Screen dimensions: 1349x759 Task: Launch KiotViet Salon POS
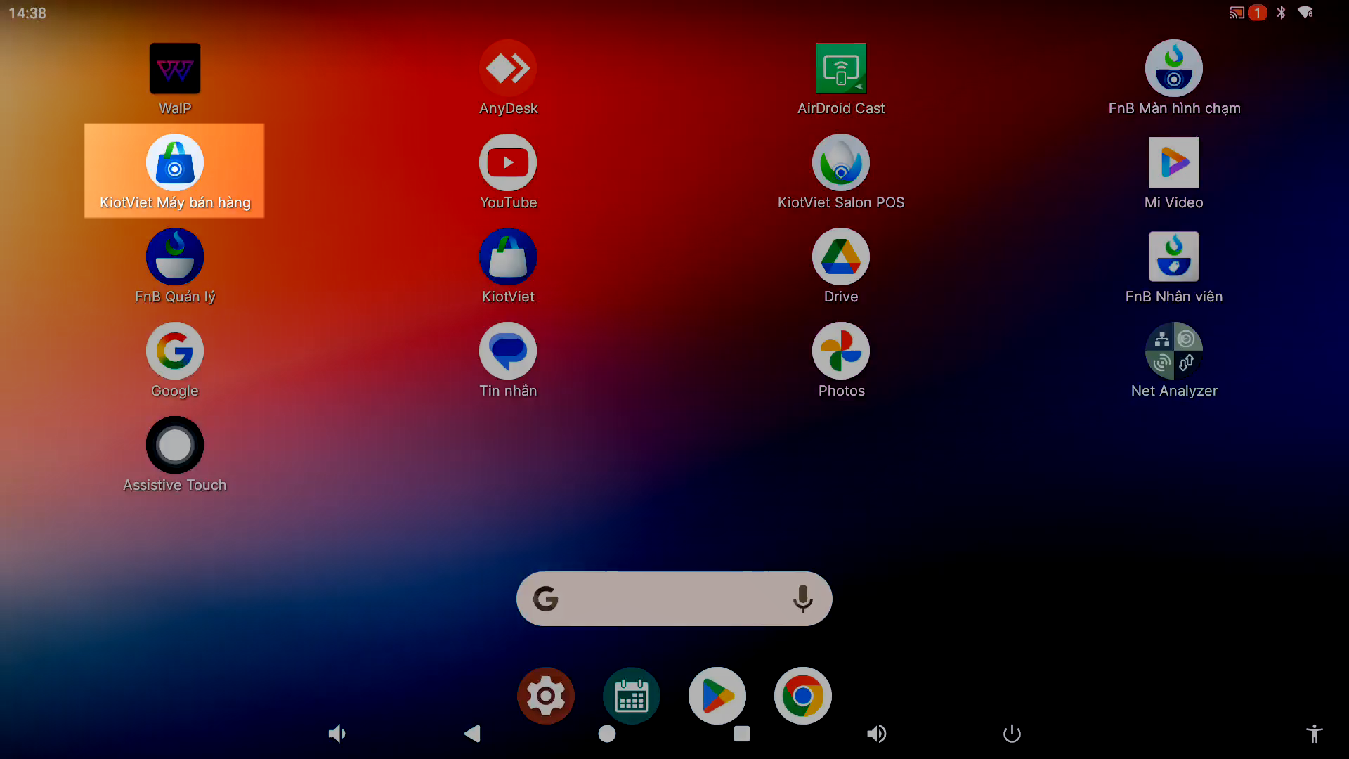coord(841,163)
